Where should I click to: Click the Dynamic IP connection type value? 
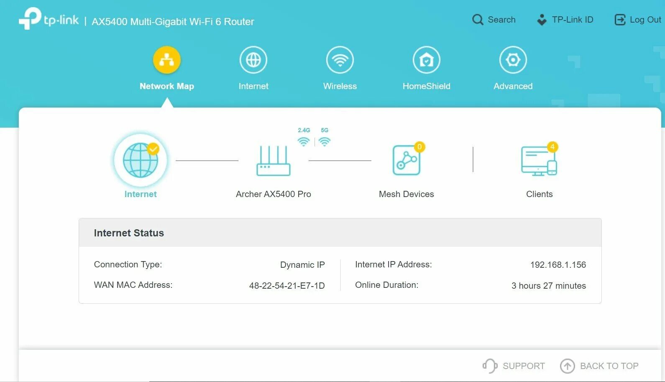302,265
